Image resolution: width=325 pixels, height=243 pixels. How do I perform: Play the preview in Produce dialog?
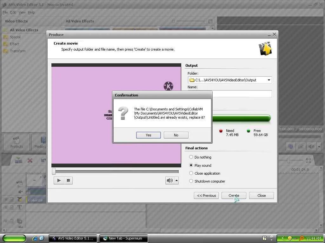click(59, 181)
